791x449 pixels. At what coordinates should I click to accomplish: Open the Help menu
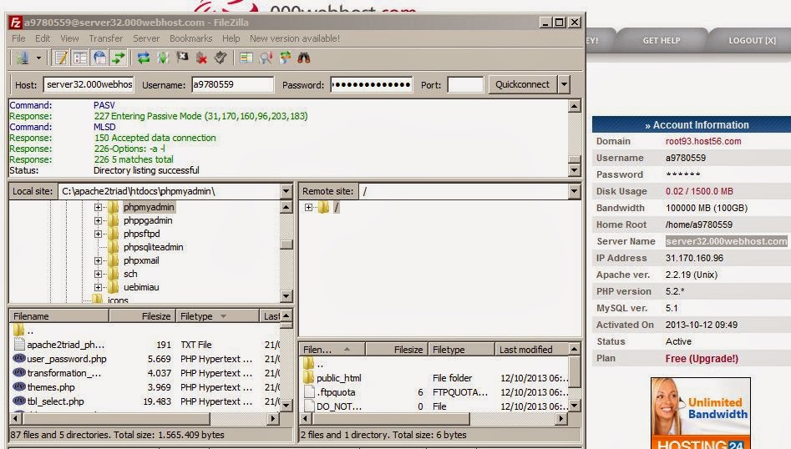(x=231, y=38)
